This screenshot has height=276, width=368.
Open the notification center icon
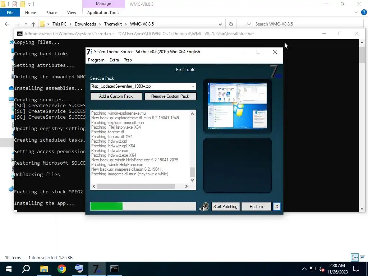356,269
